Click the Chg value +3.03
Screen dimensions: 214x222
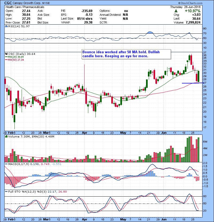pos(196,15)
